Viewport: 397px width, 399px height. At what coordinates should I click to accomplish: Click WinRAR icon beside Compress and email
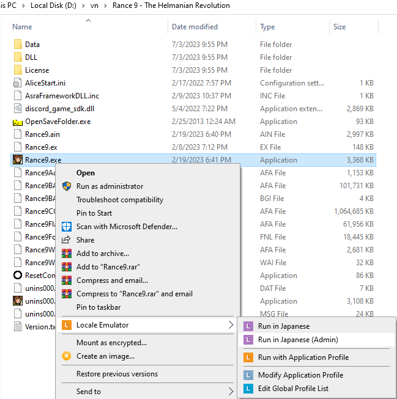pos(67,280)
